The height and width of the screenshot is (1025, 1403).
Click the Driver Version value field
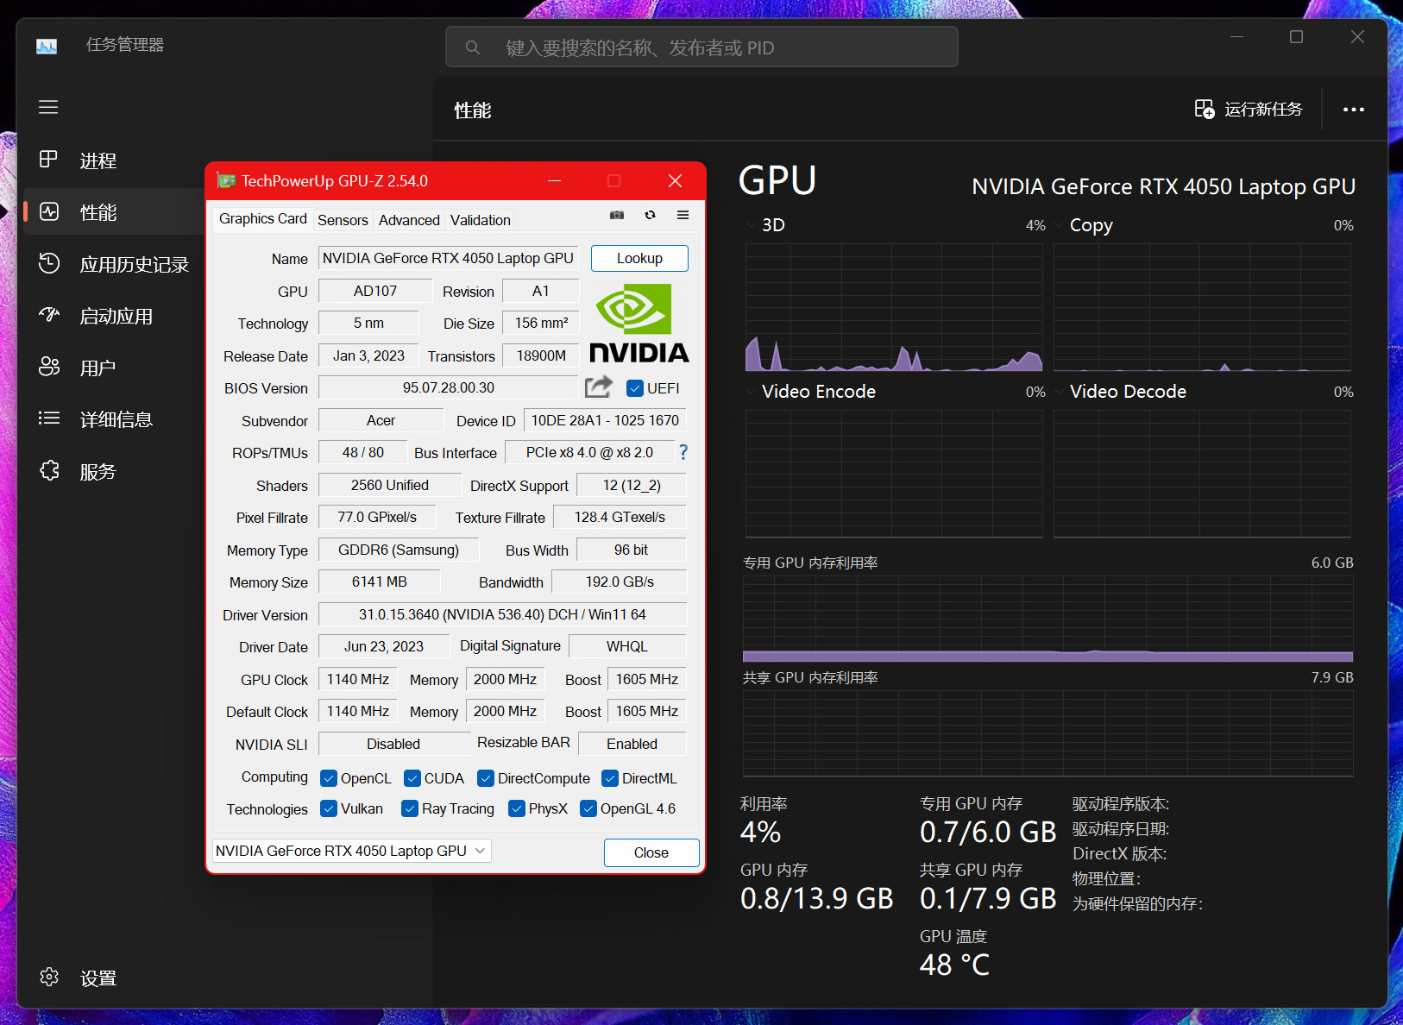(x=503, y=614)
